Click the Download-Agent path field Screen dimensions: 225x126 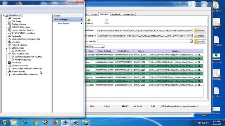click(x=145, y=30)
